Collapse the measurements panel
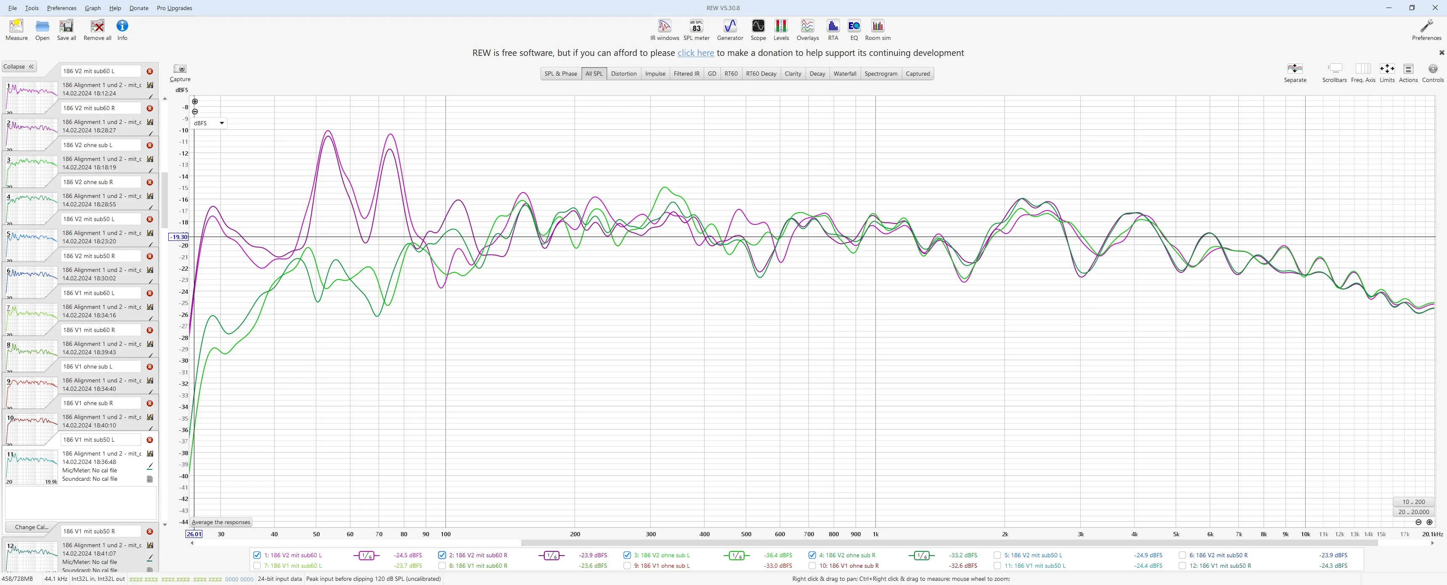 [19, 66]
